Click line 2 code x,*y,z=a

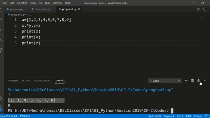pyautogui.click(x=31, y=26)
